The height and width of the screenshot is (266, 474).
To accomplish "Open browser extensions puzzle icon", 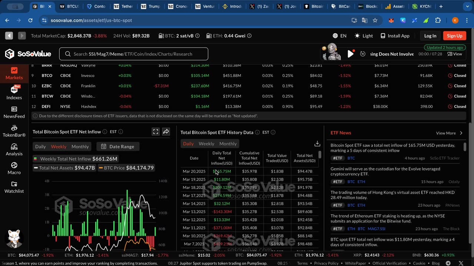I will coord(438,20).
